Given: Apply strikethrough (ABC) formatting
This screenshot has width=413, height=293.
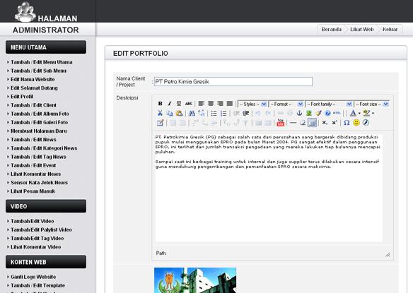Looking at the screenshot, I should (x=189, y=104).
